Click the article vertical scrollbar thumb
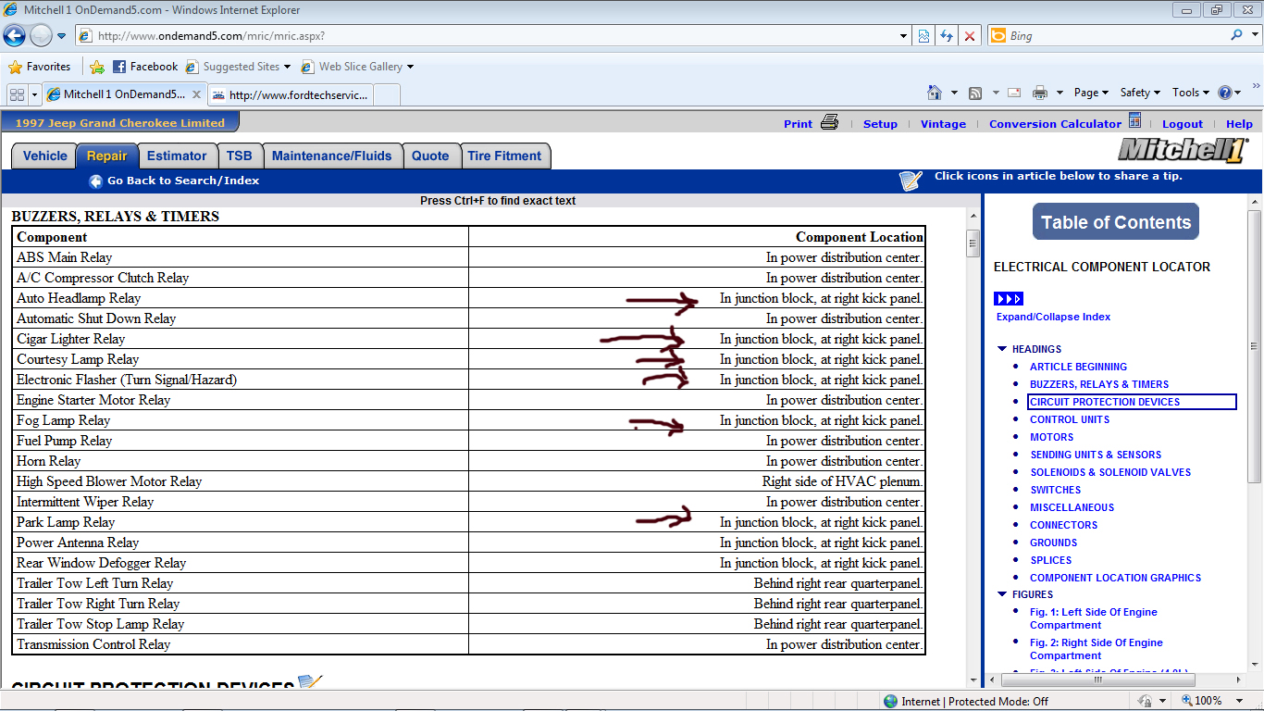1264x711 pixels. click(x=973, y=245)
